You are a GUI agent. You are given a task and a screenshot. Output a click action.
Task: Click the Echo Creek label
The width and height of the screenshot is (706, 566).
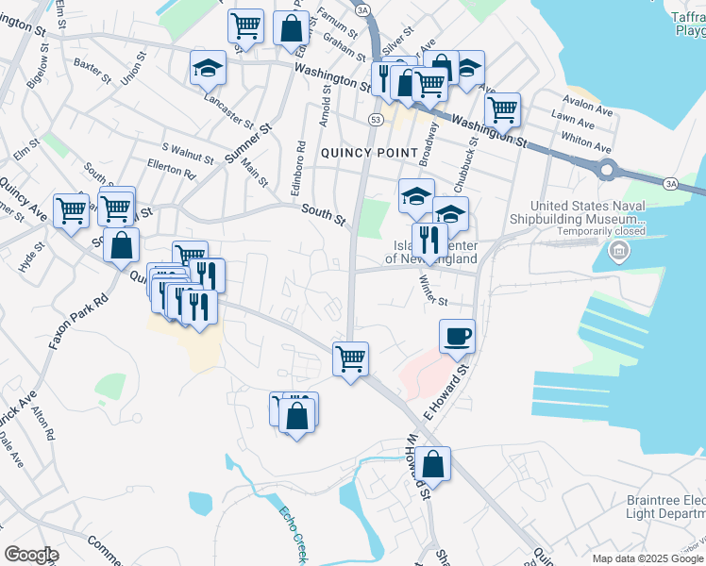[293, 535]
